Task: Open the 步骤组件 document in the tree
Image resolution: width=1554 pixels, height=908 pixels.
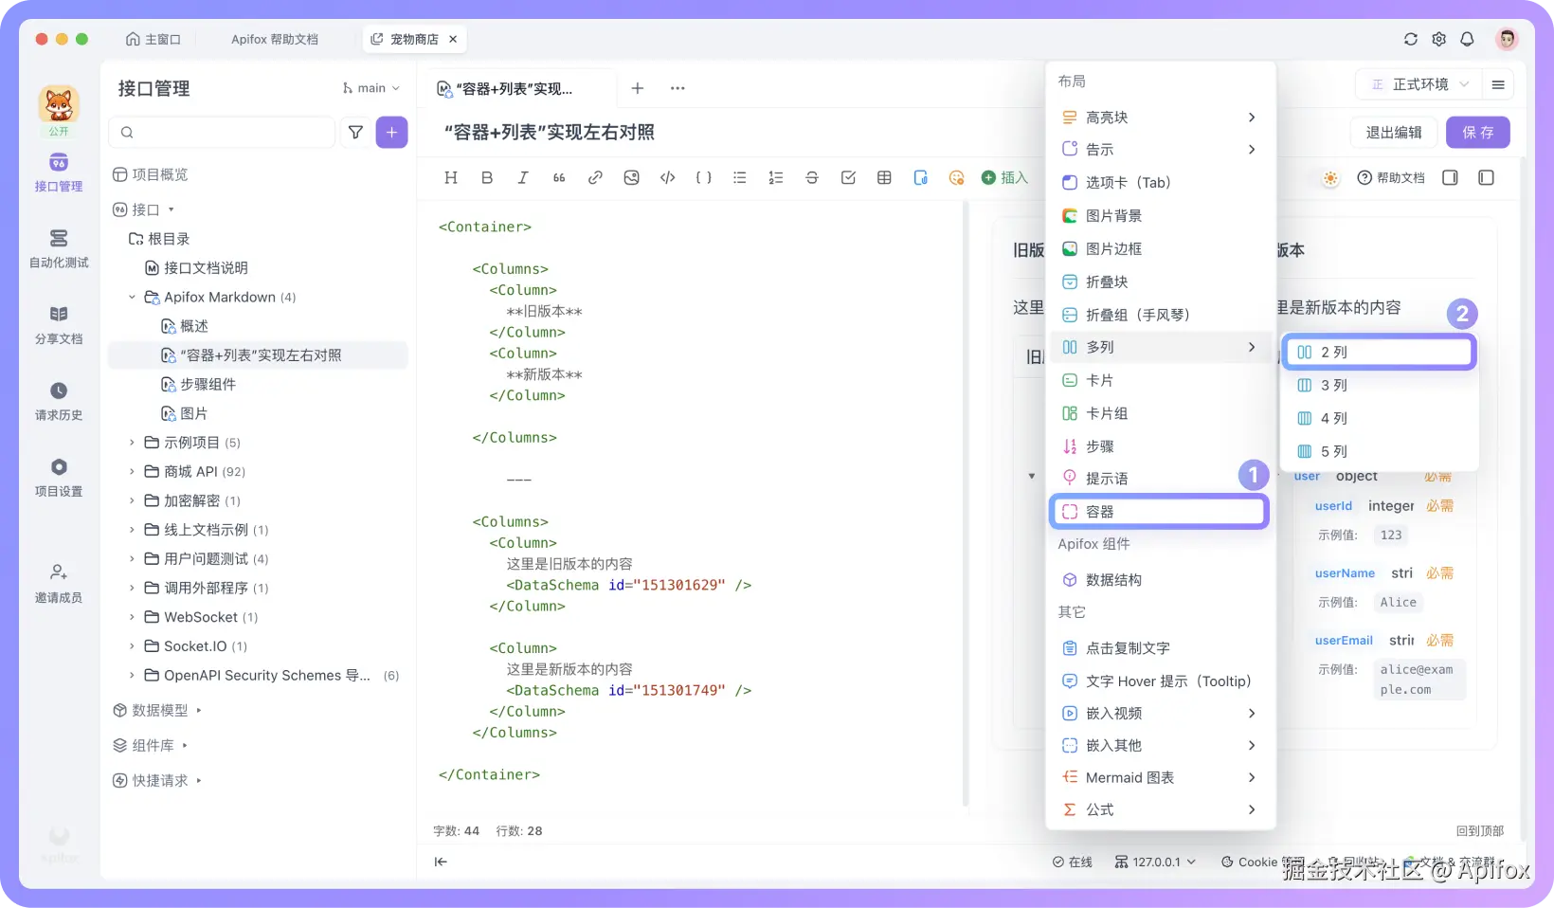Action: [208, 385]
